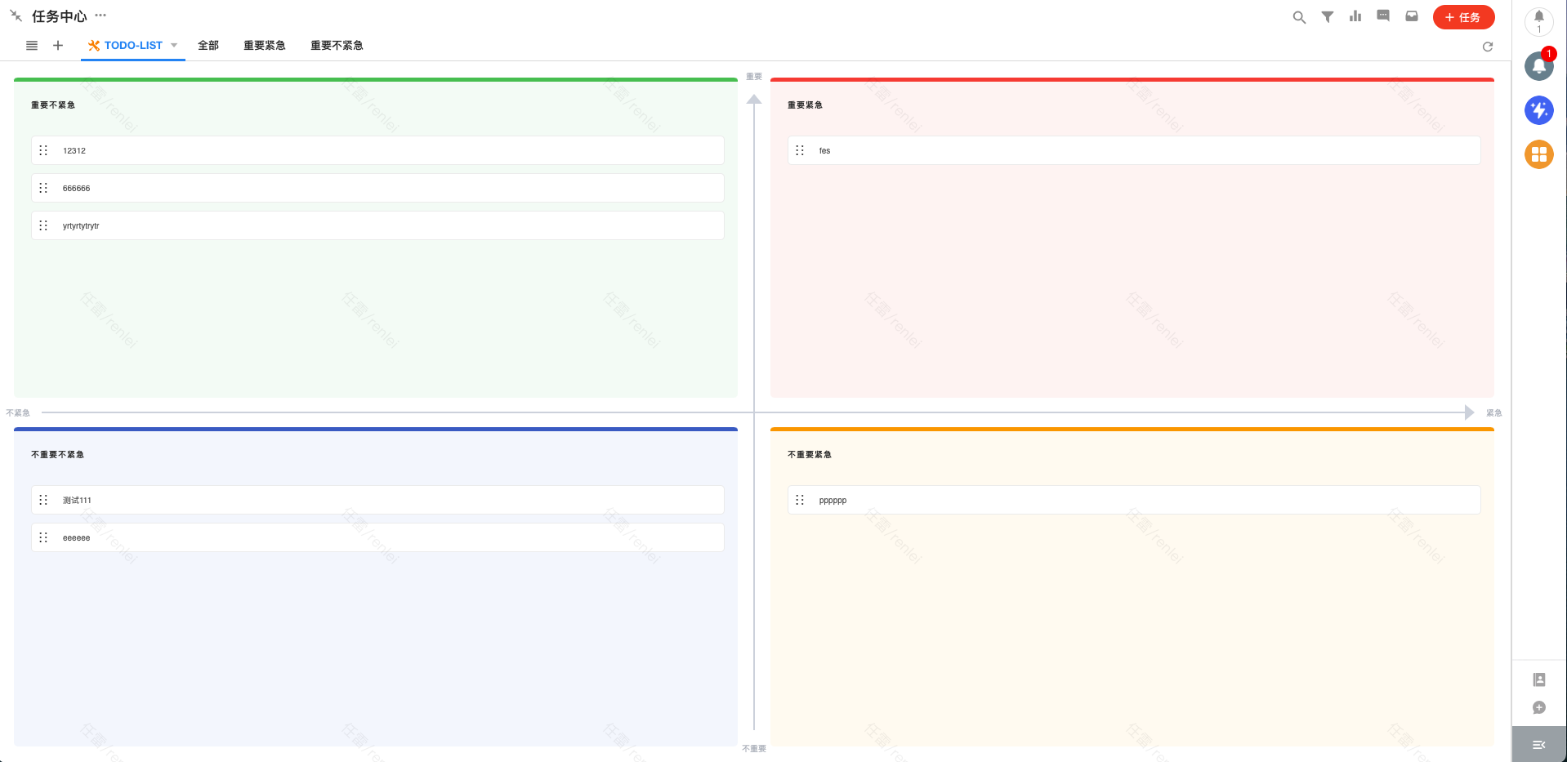Open the view list hamburger menu

32,46
